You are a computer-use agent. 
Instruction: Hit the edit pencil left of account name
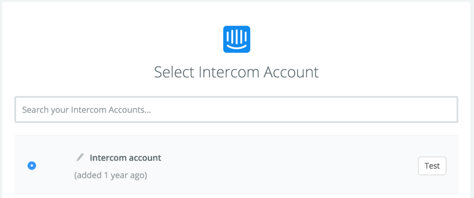[x=80, y=157]
